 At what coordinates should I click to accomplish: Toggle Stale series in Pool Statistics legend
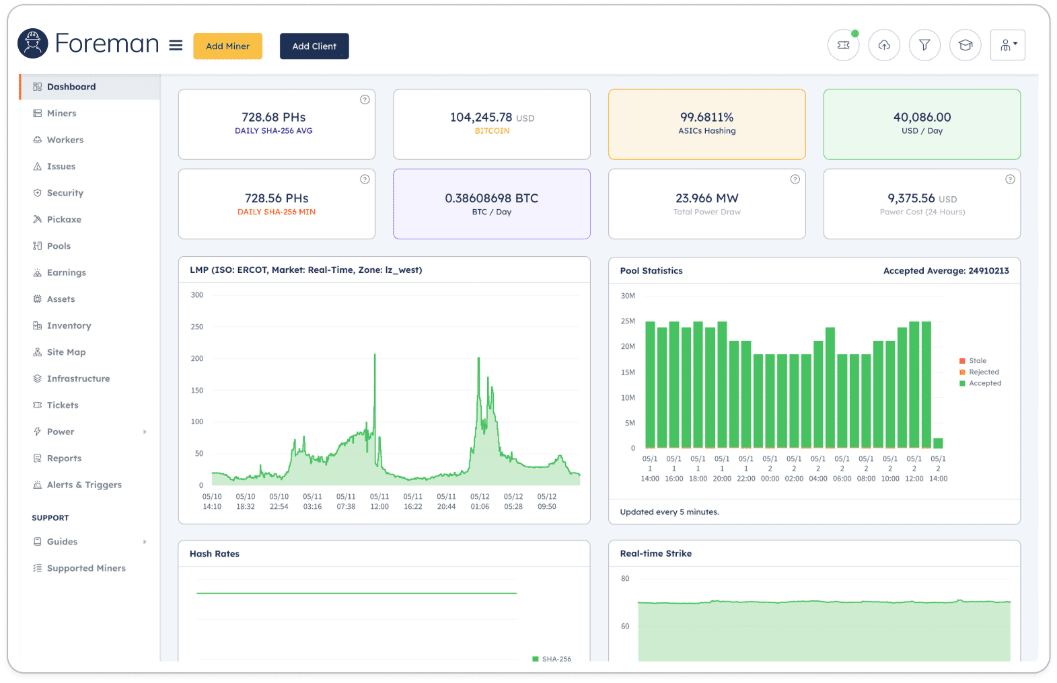point(973,361)
